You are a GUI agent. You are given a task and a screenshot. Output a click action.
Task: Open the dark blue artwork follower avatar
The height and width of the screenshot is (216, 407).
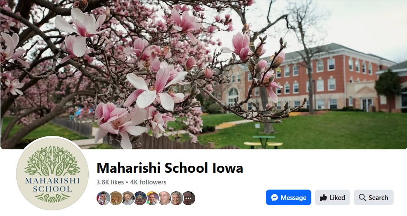[140, 198]
